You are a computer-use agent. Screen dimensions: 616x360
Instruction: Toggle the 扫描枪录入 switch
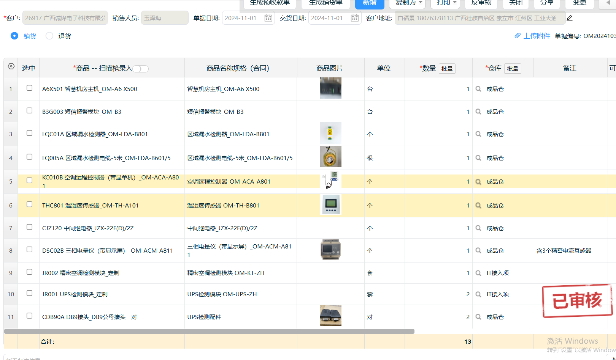tap(140, 69)
